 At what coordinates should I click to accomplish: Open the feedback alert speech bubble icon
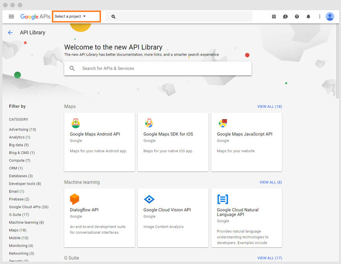tap(285, 16)
